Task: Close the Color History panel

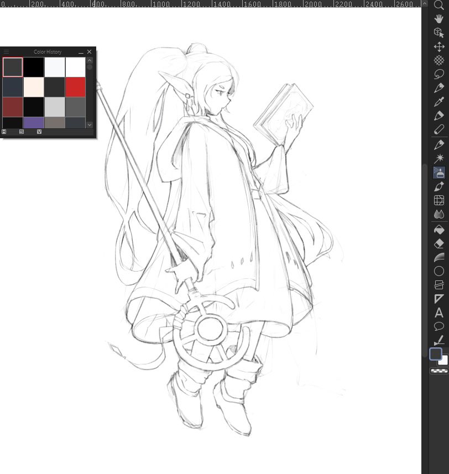Action: [x=89, y=52]
